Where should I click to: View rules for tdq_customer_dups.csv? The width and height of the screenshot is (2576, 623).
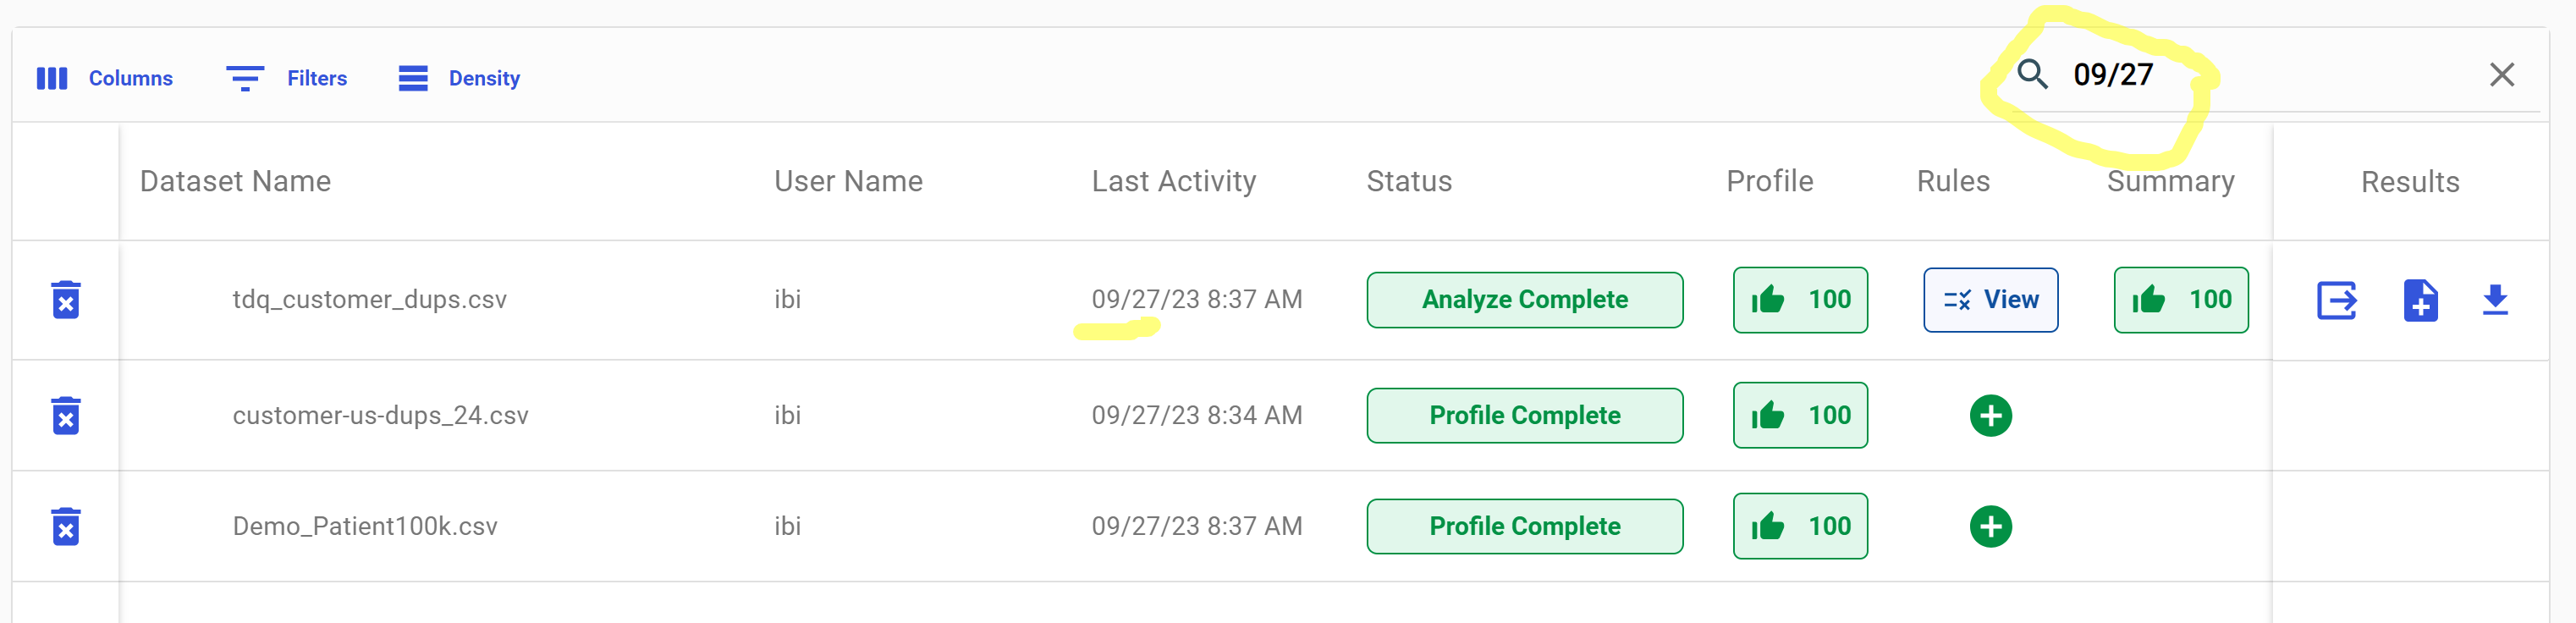click(1990, 299)
